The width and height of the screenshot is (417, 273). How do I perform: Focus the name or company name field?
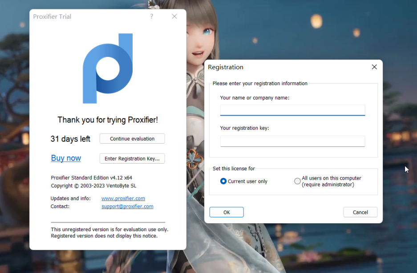[x=292, y=110]
